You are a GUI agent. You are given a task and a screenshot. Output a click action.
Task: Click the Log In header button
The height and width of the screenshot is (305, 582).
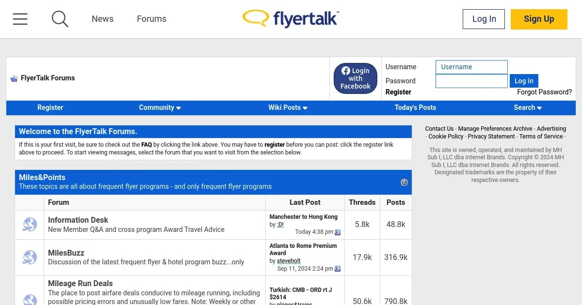484,19
